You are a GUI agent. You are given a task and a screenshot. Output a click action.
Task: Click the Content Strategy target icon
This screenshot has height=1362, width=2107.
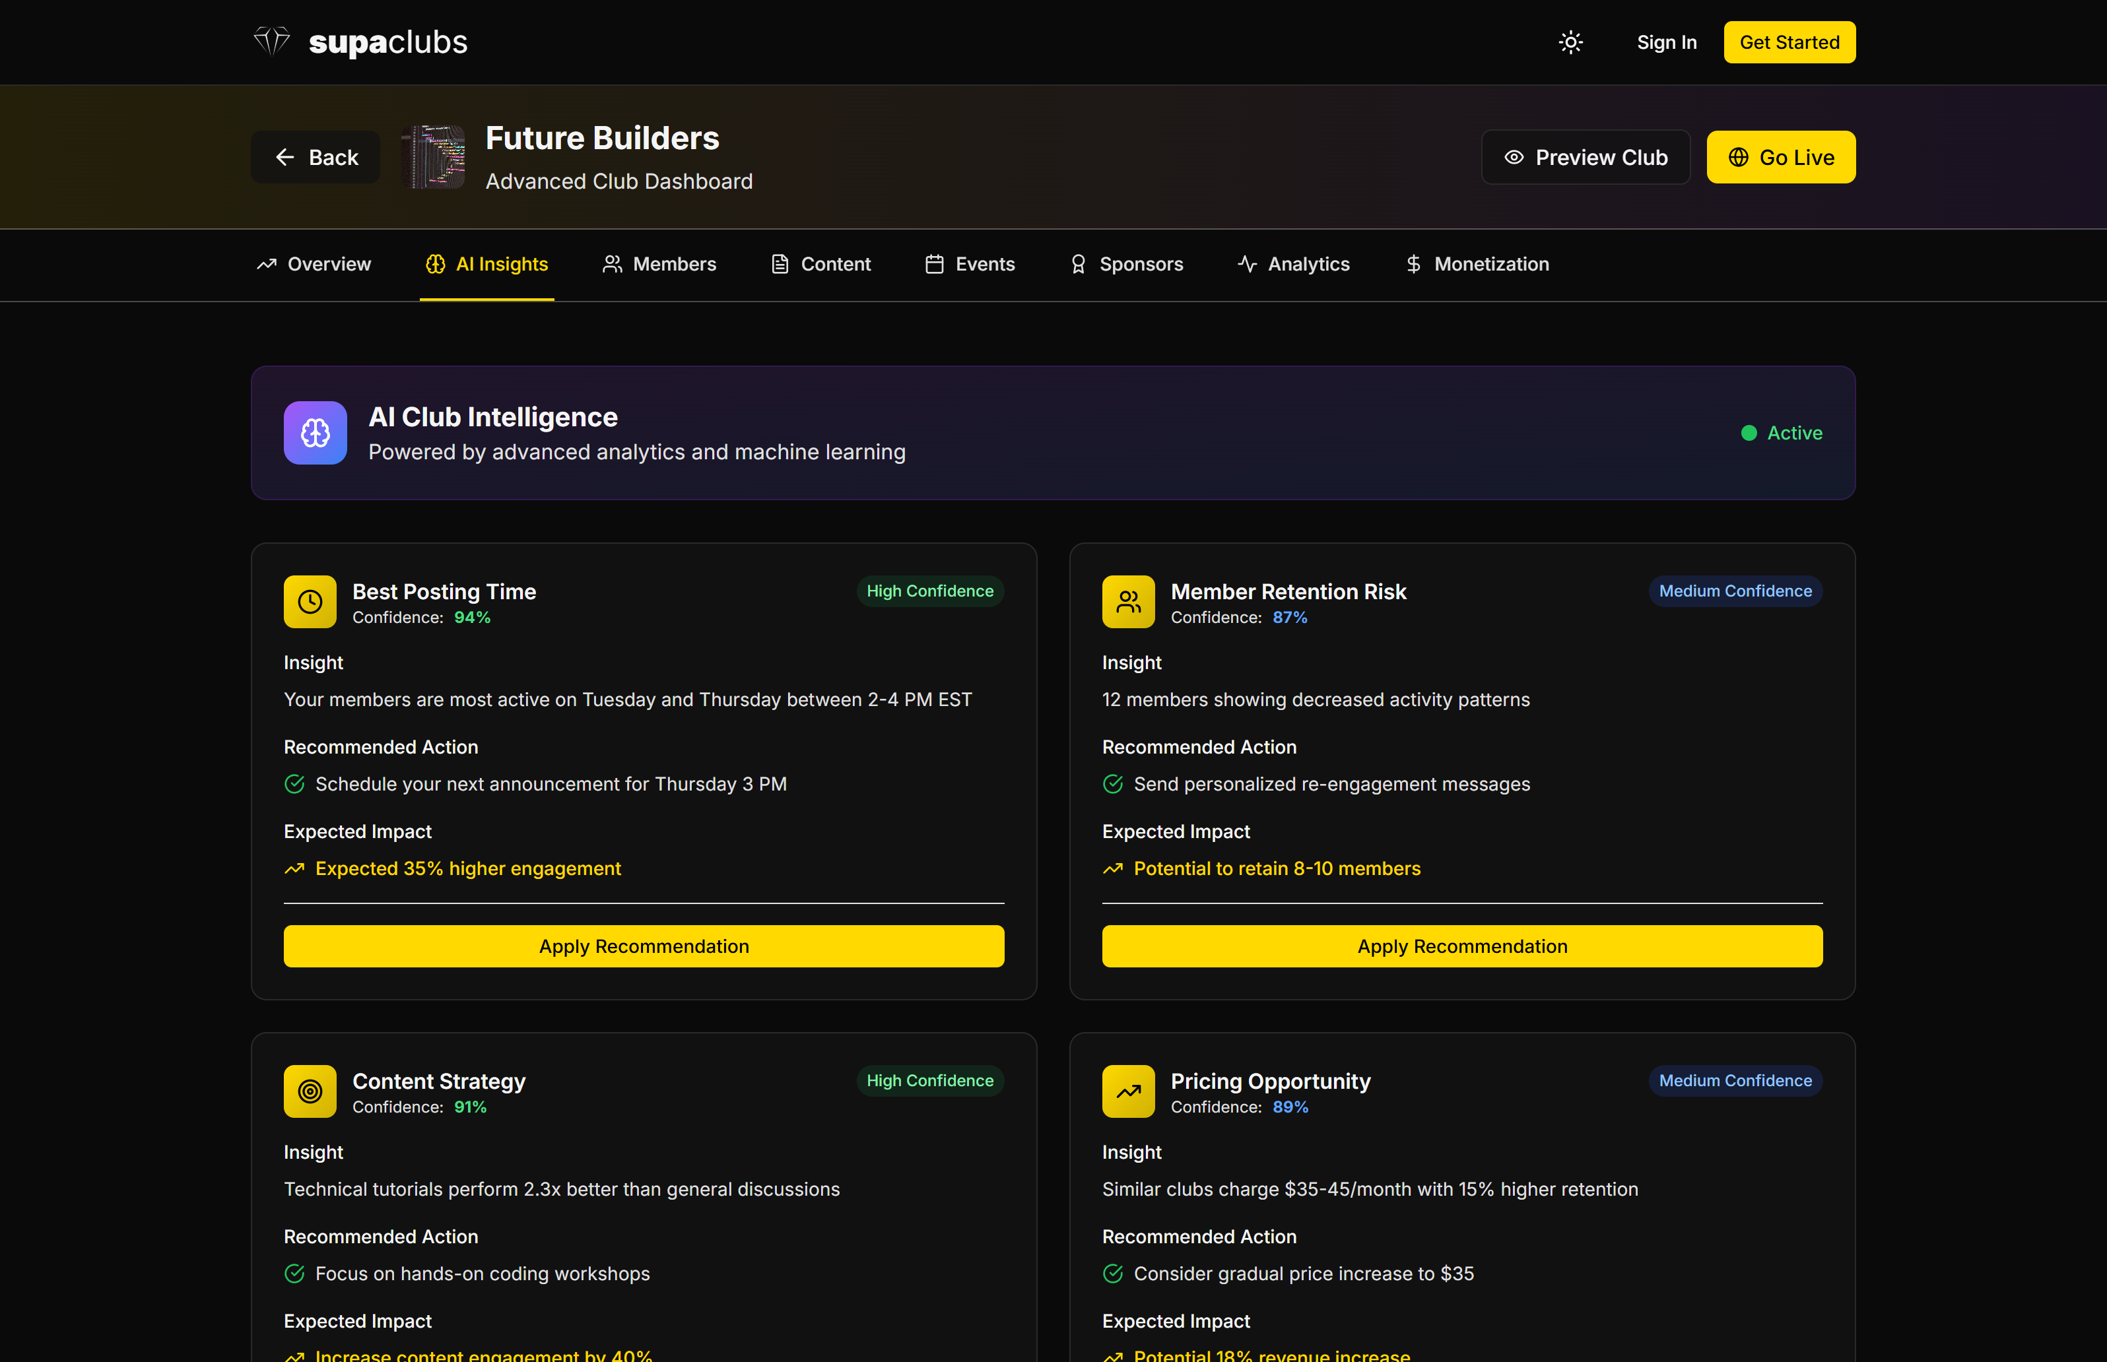coord(310,1091)
